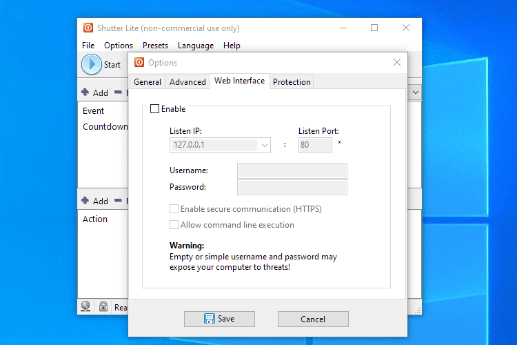Viewport: 517px width, 345px height.
Task: Click the web interface globe status icon
Action: tap(85, 306)
